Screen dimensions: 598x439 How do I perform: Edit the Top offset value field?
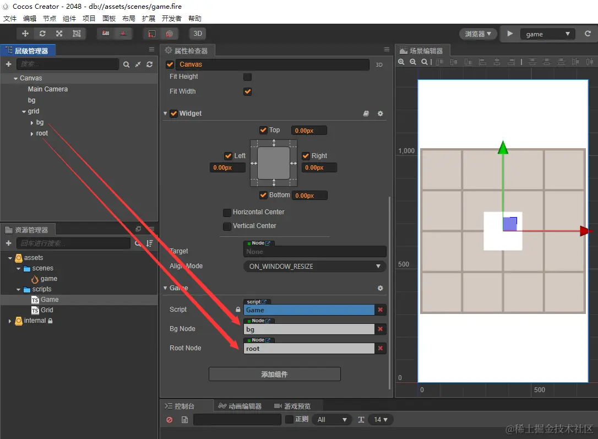point(309,131)
